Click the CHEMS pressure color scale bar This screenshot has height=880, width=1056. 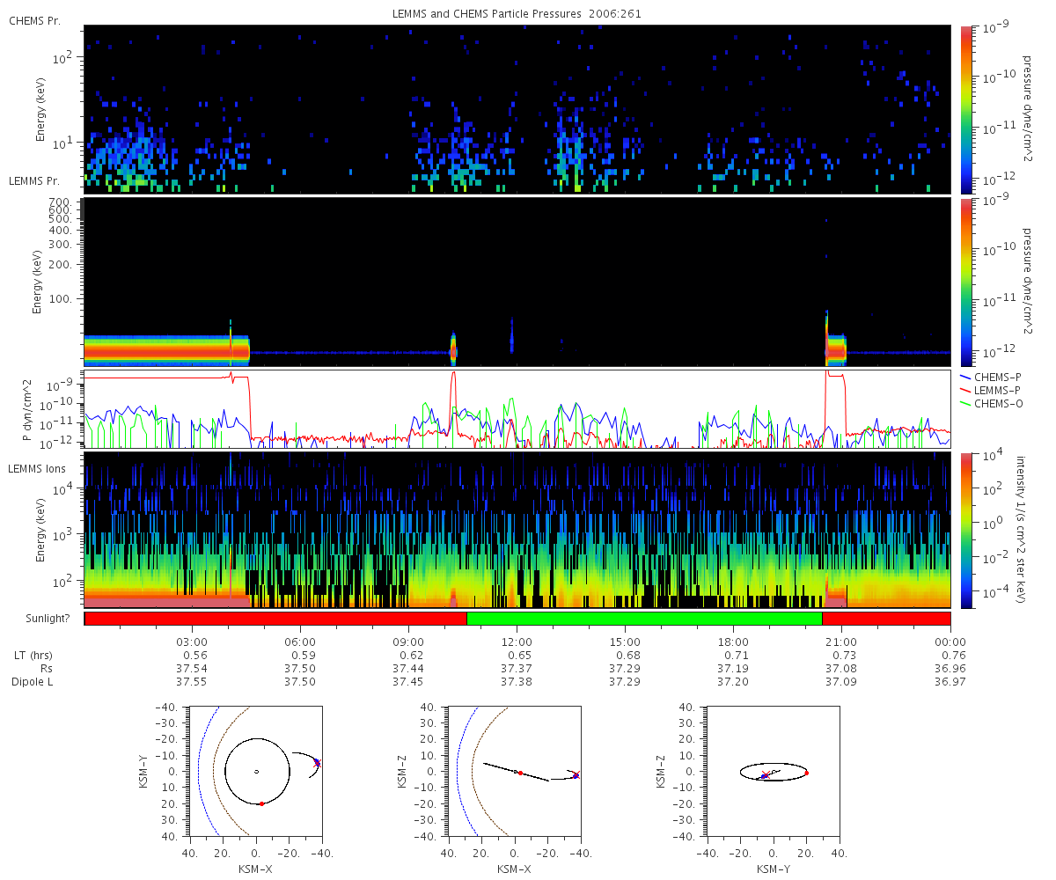[x=966, y=109]
